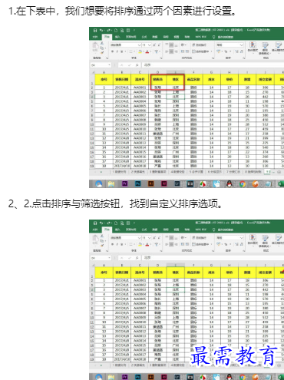Open Merge & Center dropdown in first Excel screenshot

tap(211, 51)
